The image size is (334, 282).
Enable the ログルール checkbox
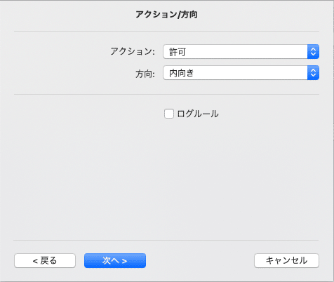(169, 114)
